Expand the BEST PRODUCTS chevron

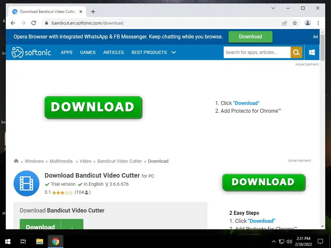tap(174, 52)
